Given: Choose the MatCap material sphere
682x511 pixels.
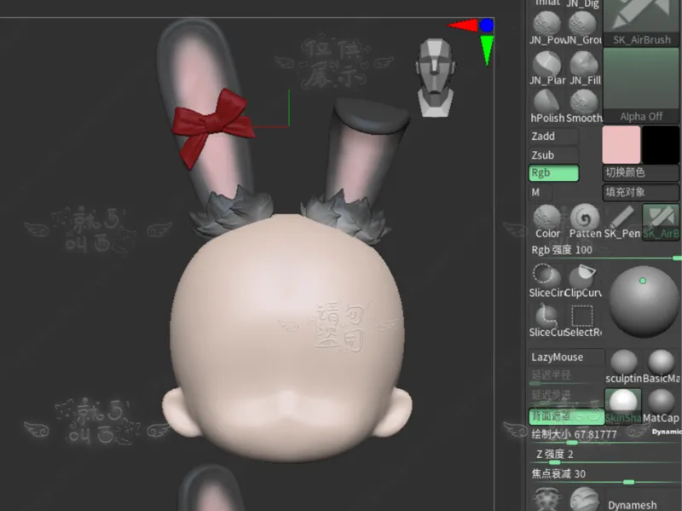Looking at the screenshot, I should point(662,407).
